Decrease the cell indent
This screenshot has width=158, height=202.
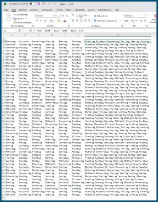tap(85, 21)
